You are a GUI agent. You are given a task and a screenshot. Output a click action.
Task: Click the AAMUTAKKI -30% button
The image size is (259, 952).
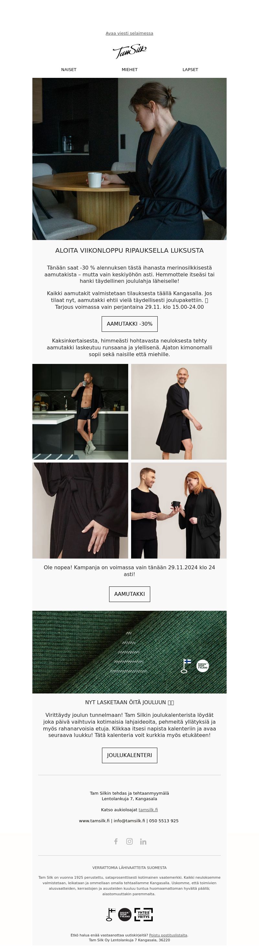click(x=129, y=324)
